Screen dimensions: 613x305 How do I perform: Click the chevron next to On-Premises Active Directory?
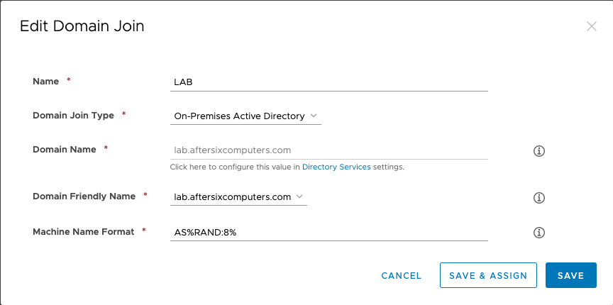tap(313, 116)
